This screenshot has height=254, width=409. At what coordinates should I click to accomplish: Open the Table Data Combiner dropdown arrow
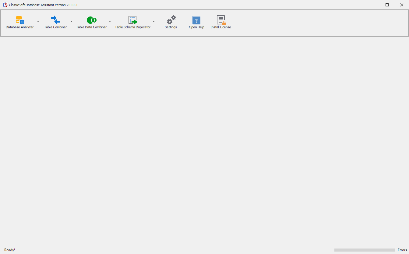(110, 22)
